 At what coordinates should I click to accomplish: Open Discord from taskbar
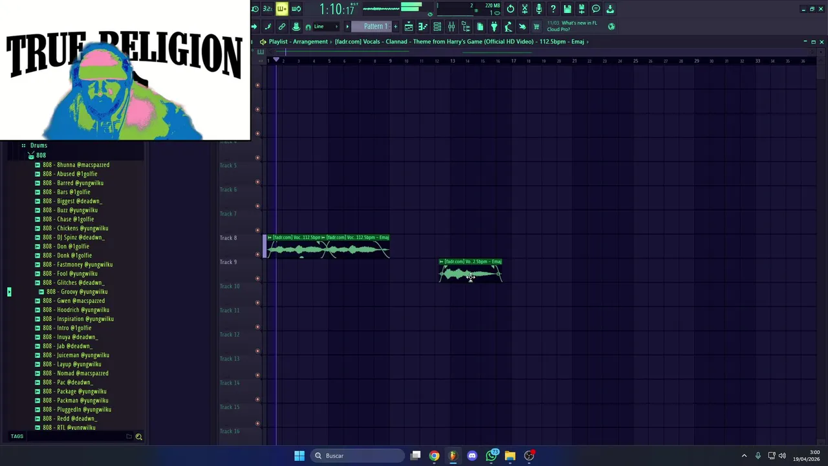pos(472,456)
